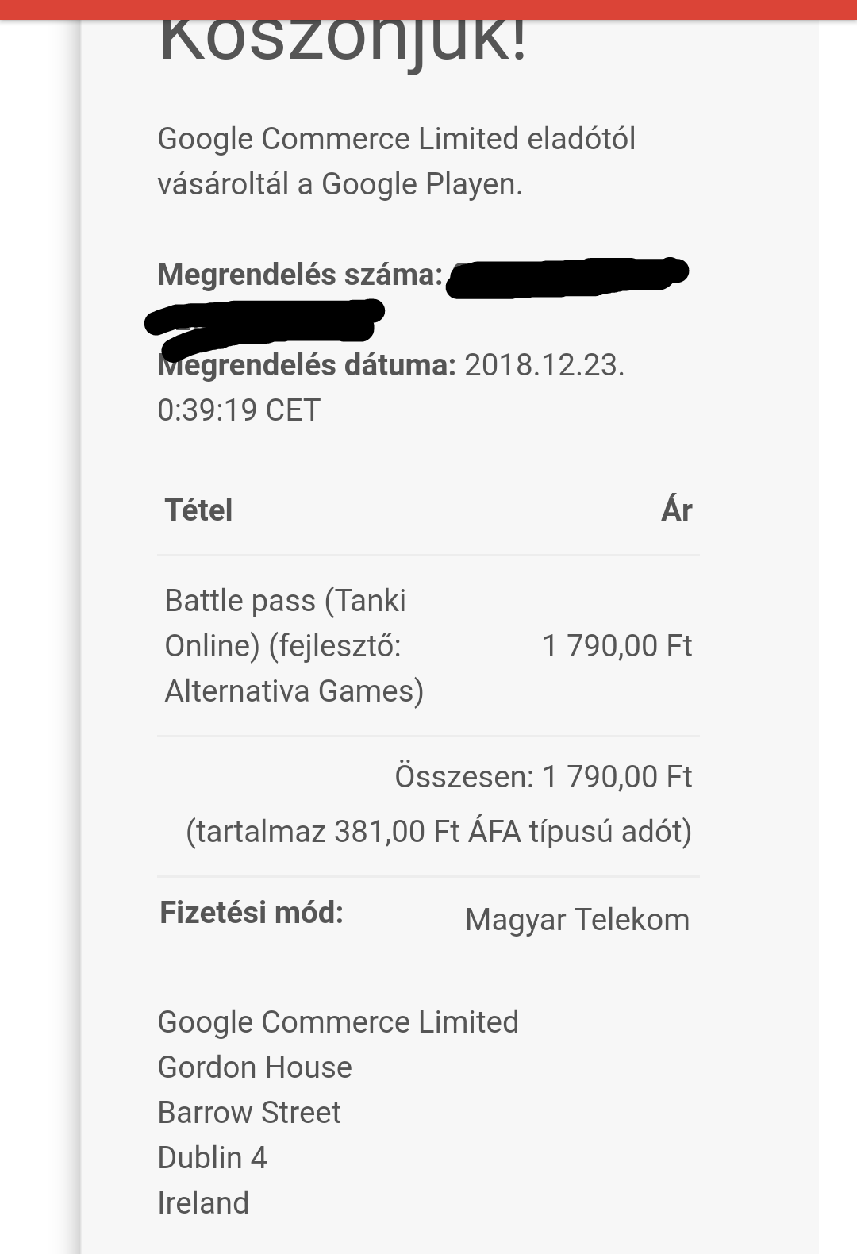Click the Battle pass row price
Image resolution: width=857 pixels, height=1254 pixels.
point(617,646)
